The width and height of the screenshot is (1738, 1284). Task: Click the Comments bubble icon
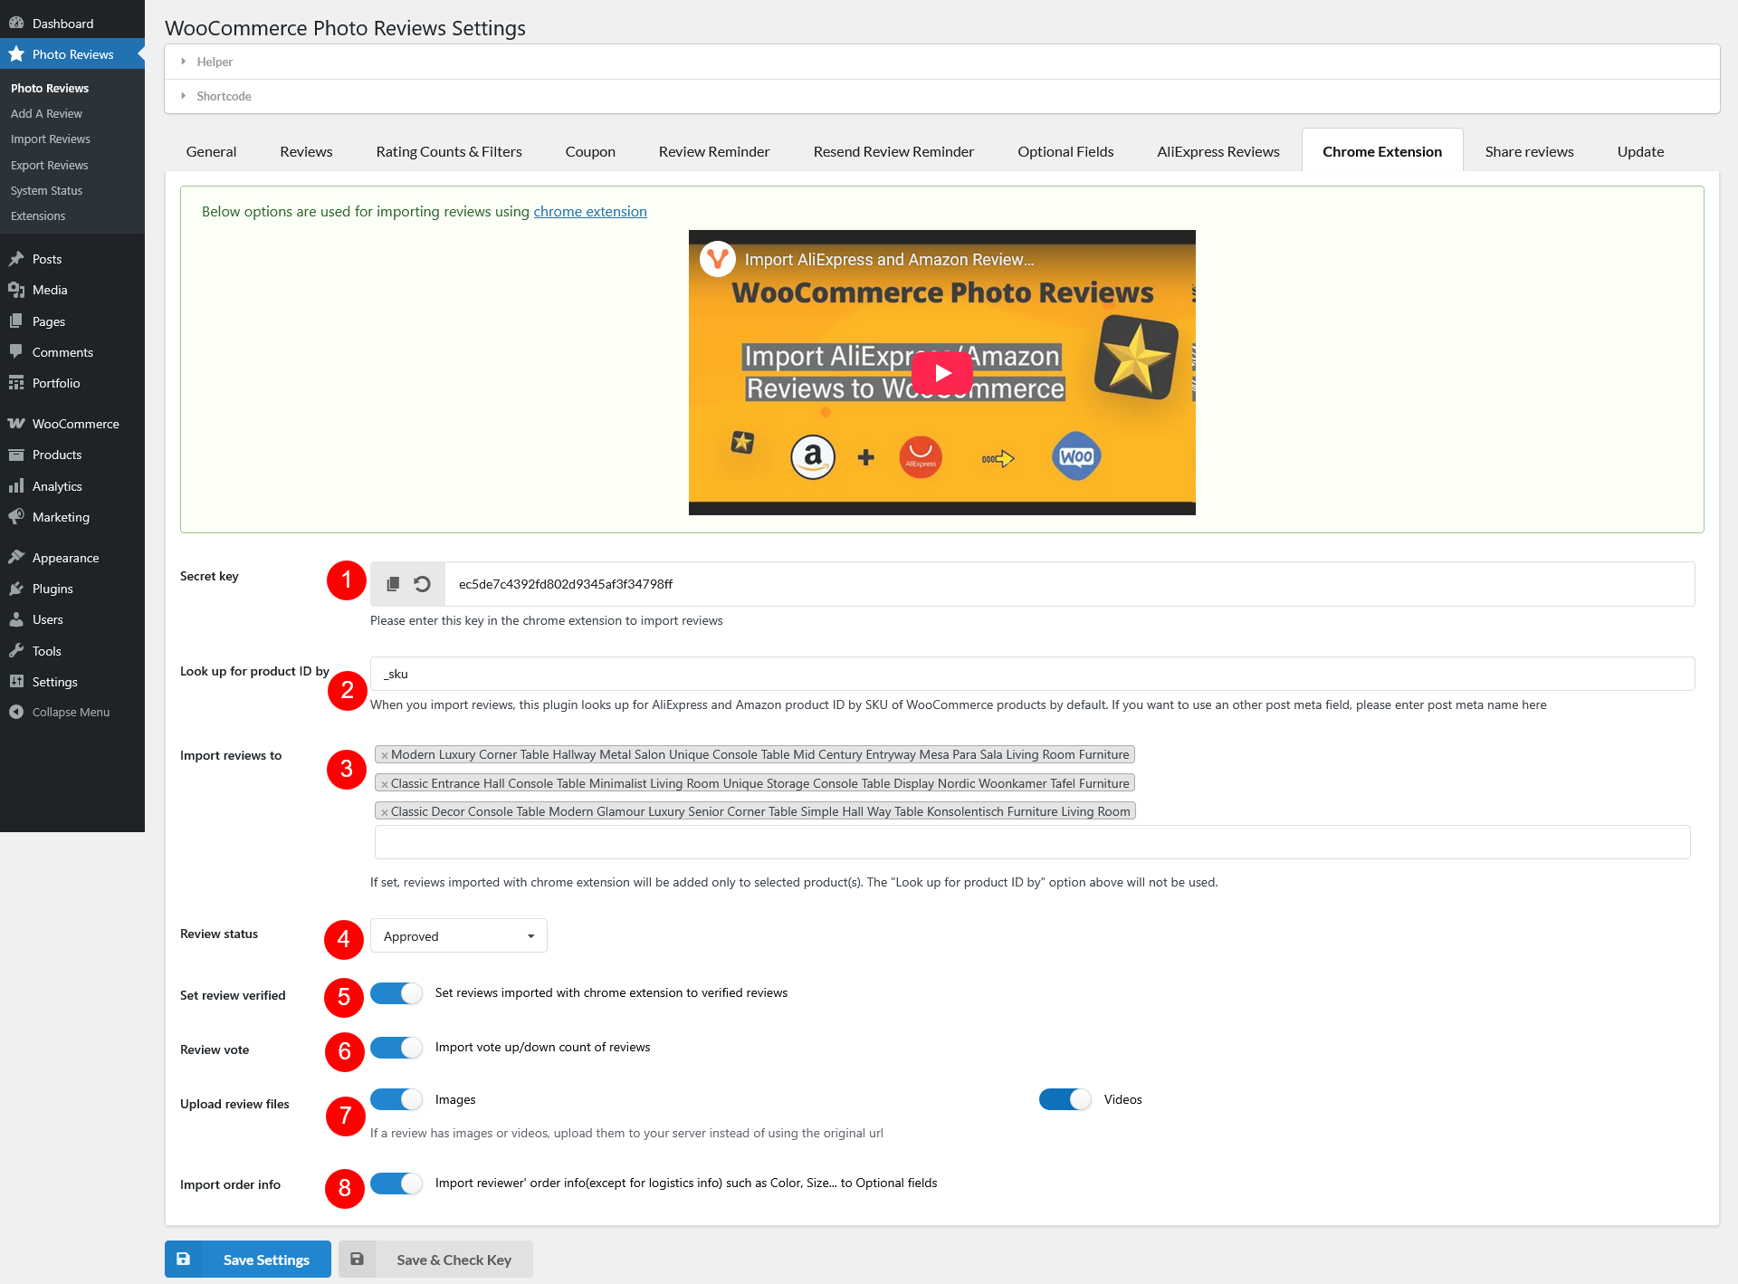click(16, 352)
